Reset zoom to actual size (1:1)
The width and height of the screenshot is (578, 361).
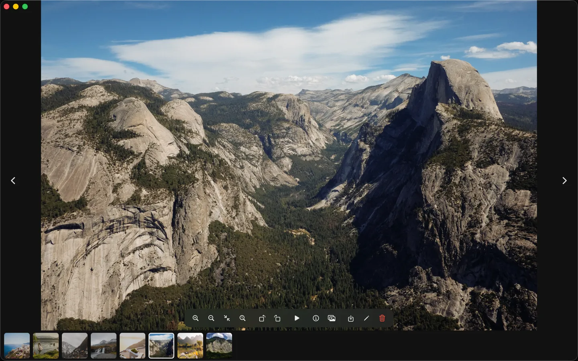242,318
